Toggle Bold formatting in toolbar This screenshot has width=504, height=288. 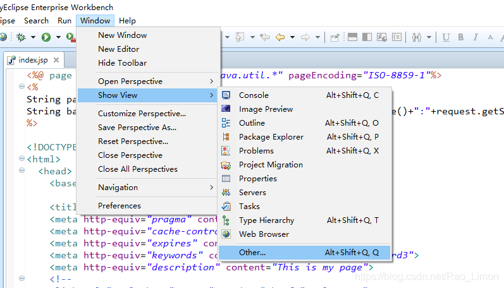460,37
